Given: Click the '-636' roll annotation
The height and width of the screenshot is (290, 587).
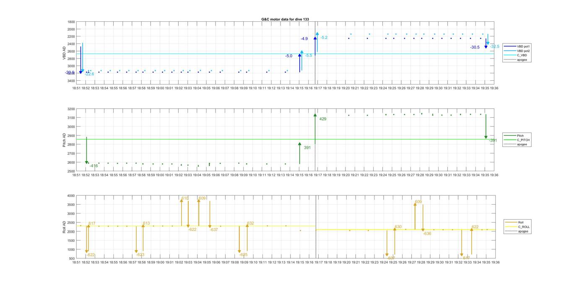Looking at the screenshot, I should [x=427, y=234].
